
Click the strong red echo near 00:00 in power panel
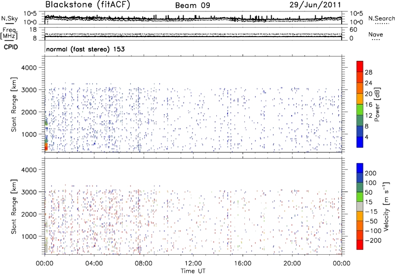pyautogui.click(x=46, y=147)
